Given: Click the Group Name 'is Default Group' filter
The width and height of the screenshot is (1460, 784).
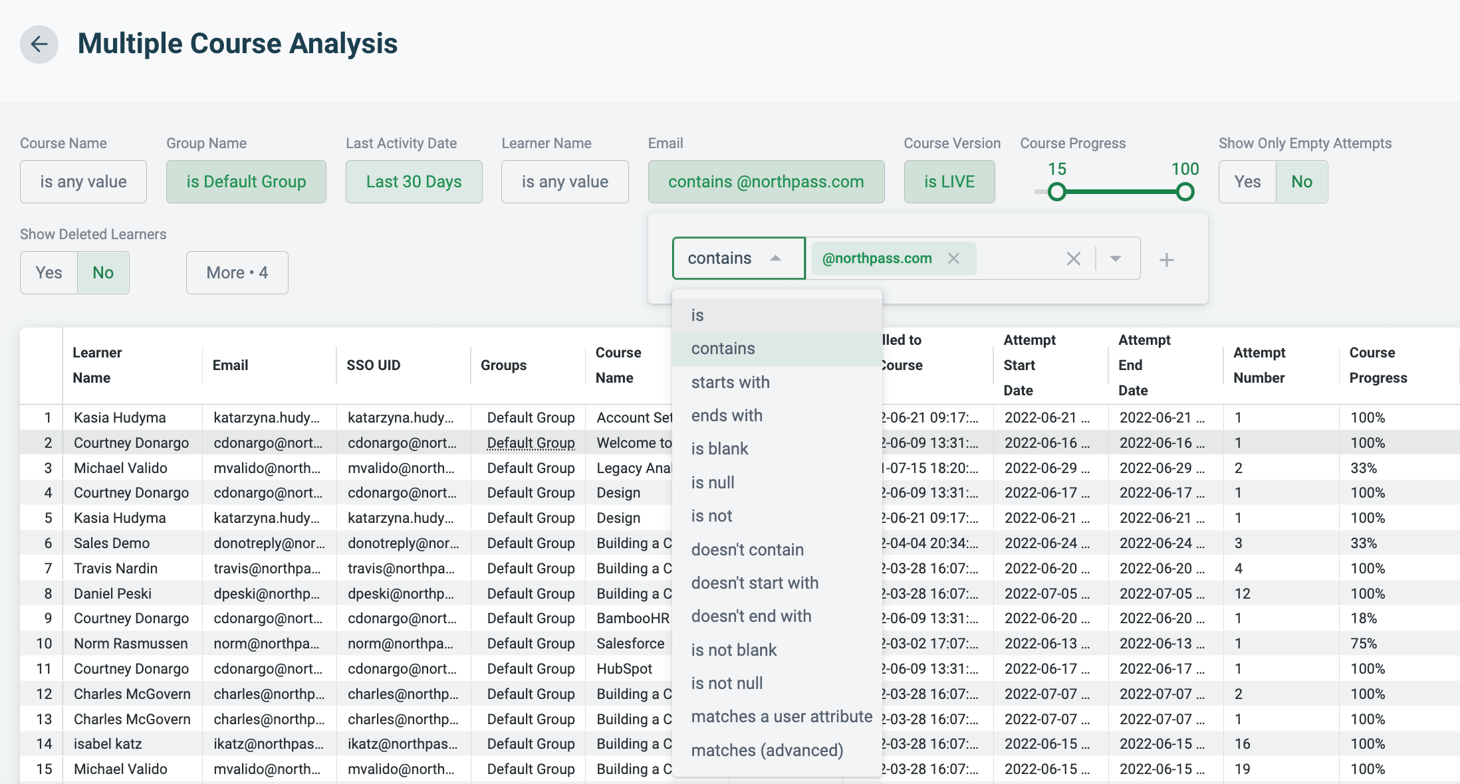Looking at the screenshot, I should tap(246, 181).
